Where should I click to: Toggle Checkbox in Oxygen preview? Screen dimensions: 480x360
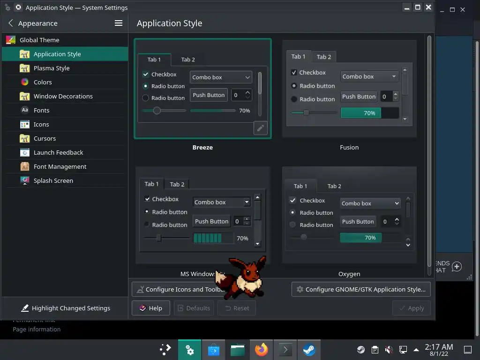[292, 200]
